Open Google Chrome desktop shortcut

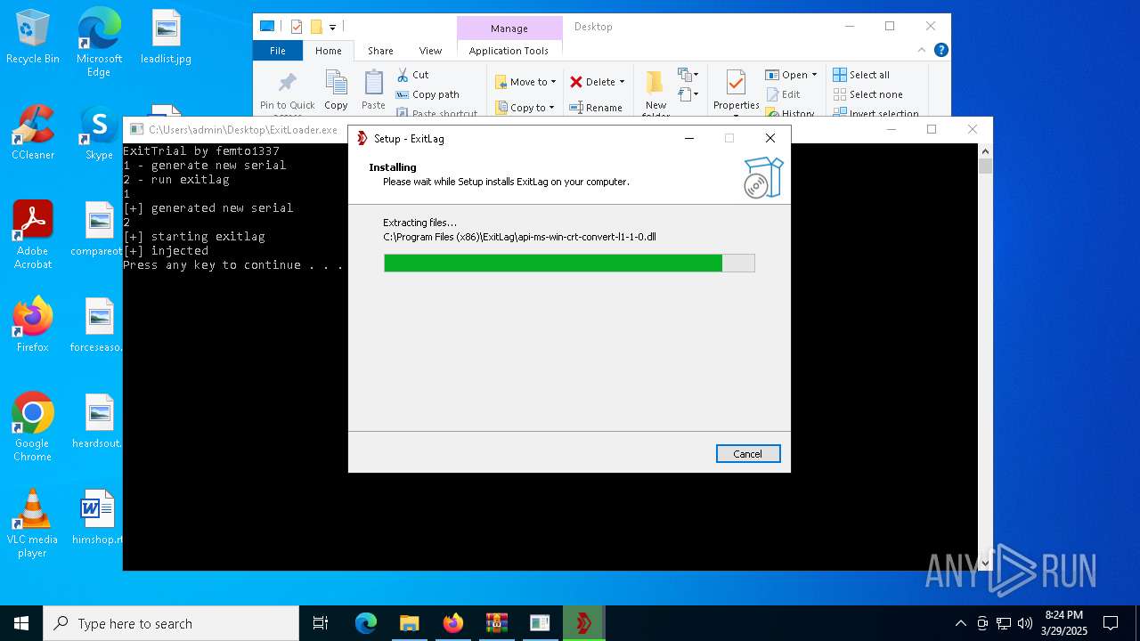(33, 427)
